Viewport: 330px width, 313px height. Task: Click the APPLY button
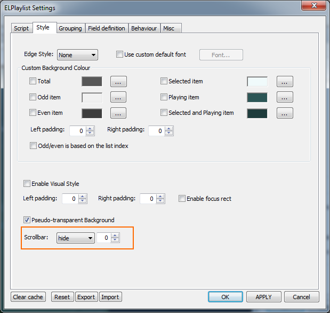pyautogui.click(x=264, y=297)
